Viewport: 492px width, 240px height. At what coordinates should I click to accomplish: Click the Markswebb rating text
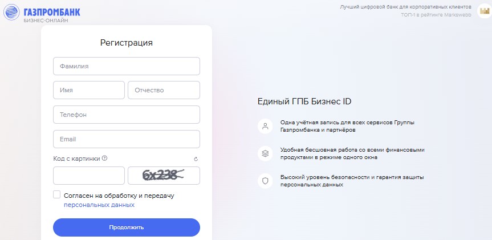(436, 15)
